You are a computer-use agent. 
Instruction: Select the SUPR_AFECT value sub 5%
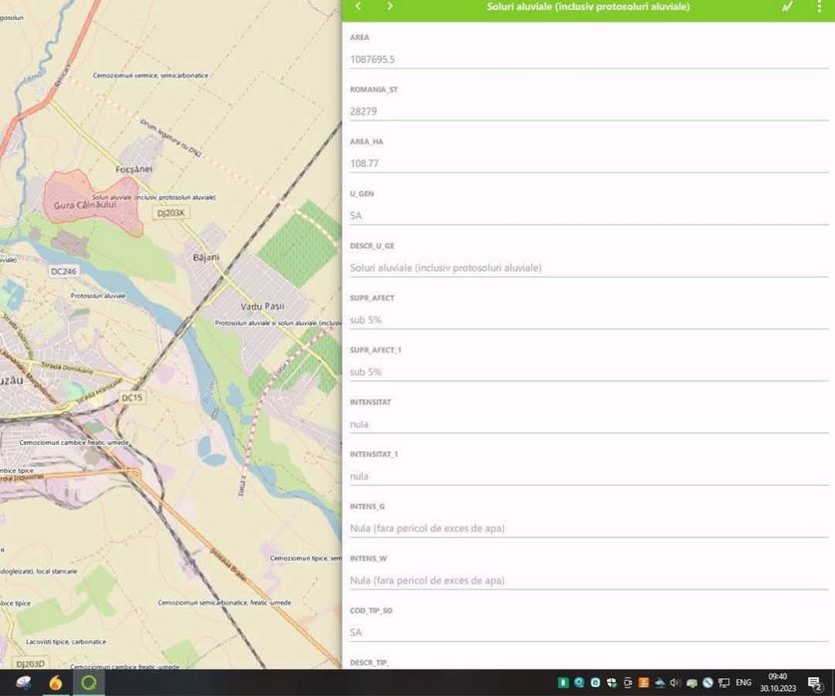[x=366, y=320]
